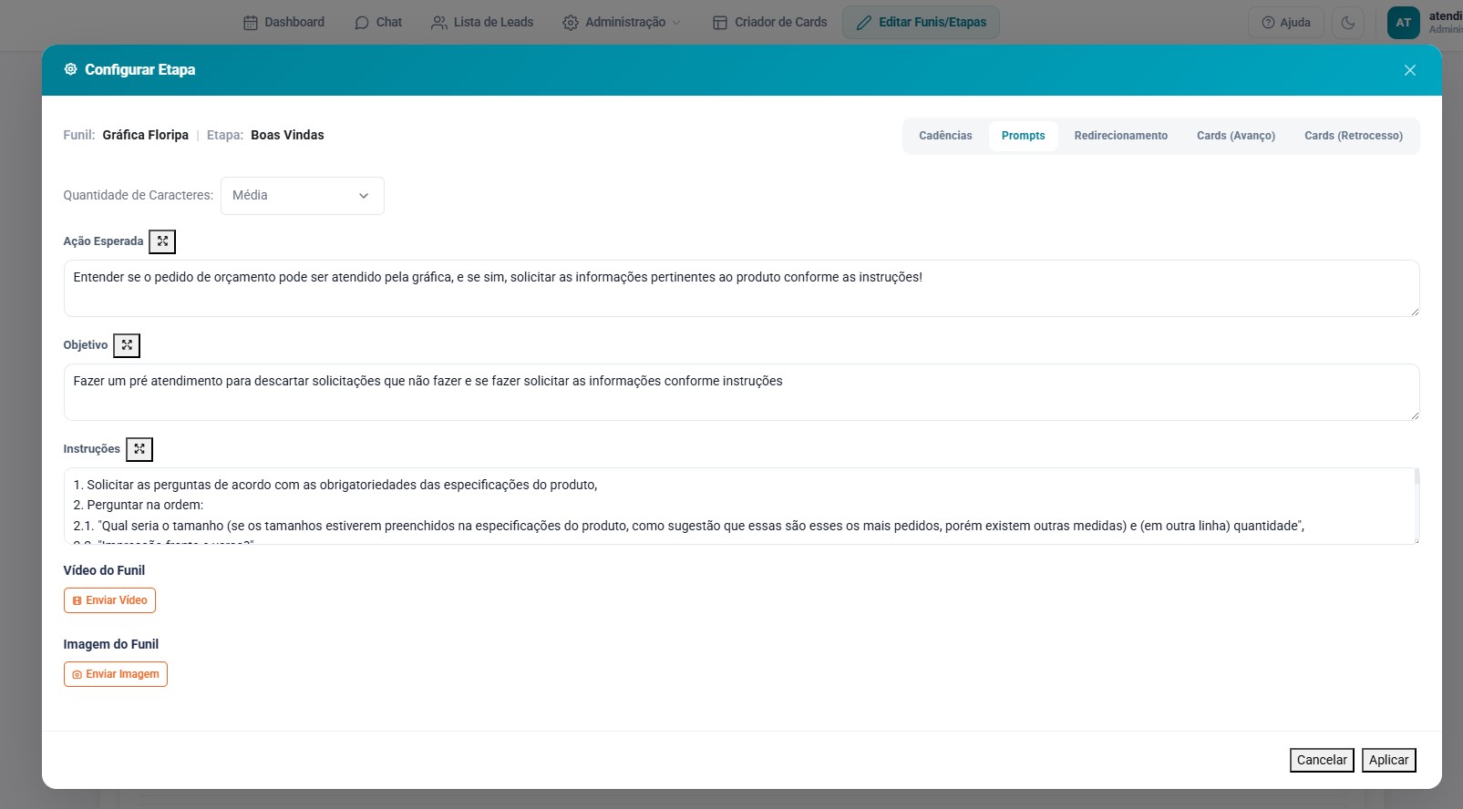Go to Lista de Leads menu
The height and width of the screenshot is (809, 1463).
[482, 23]
